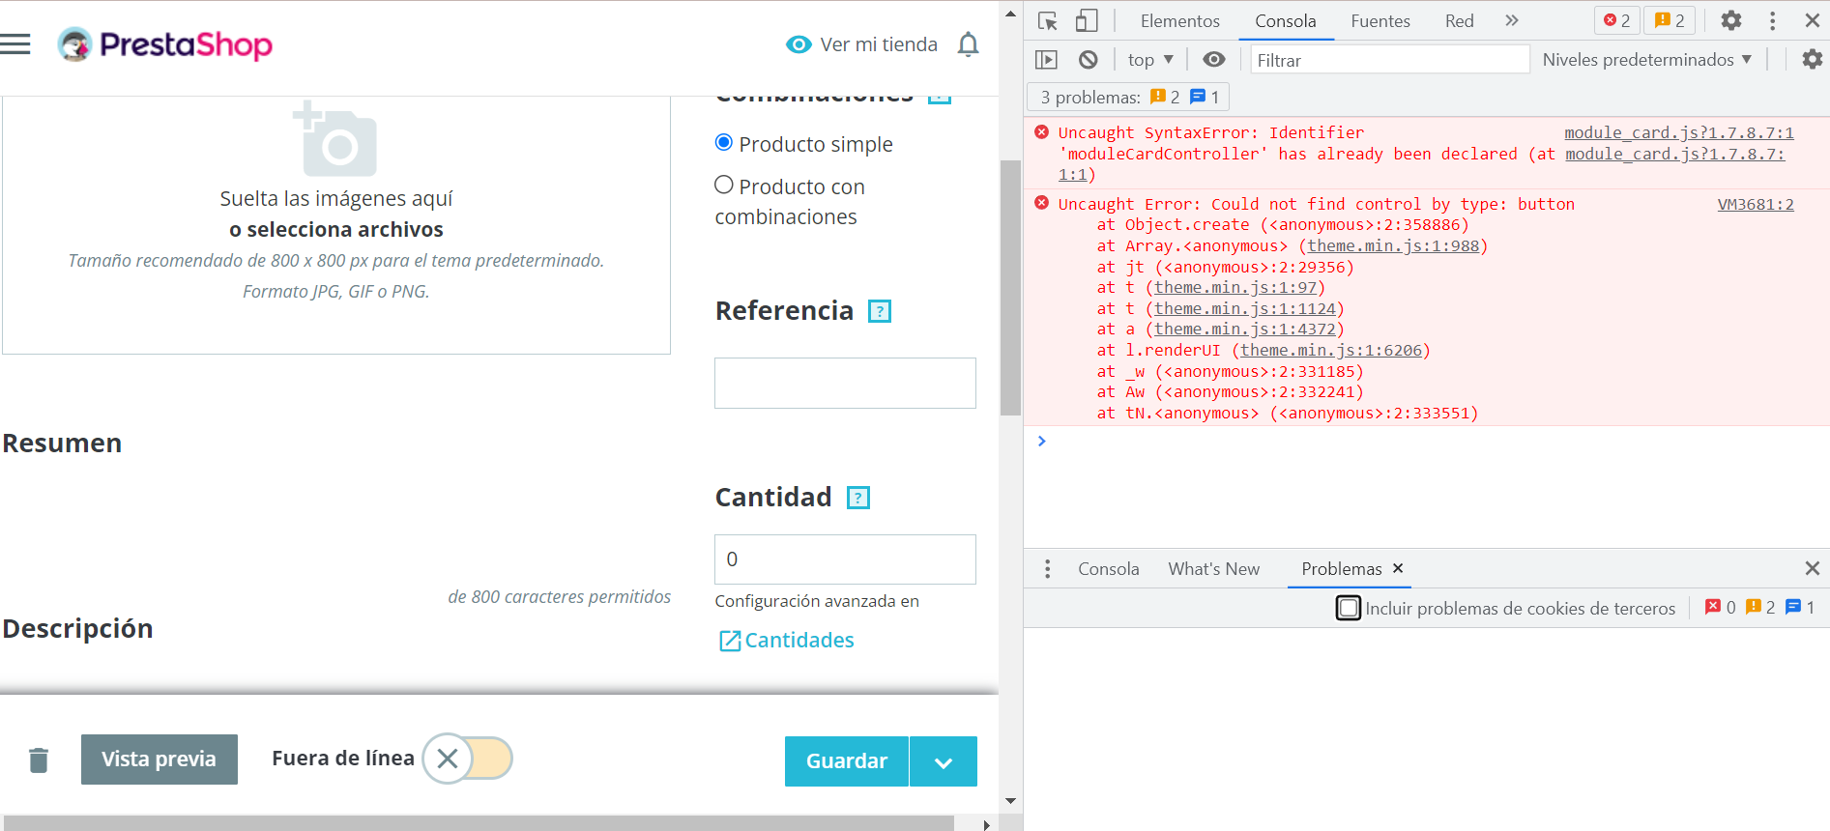Open the drawer Consola tab
This screenshot has height=831, width=1830.
pos(1109,569)
